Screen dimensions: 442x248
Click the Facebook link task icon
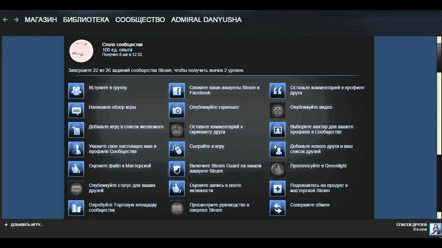click(177, 91)
